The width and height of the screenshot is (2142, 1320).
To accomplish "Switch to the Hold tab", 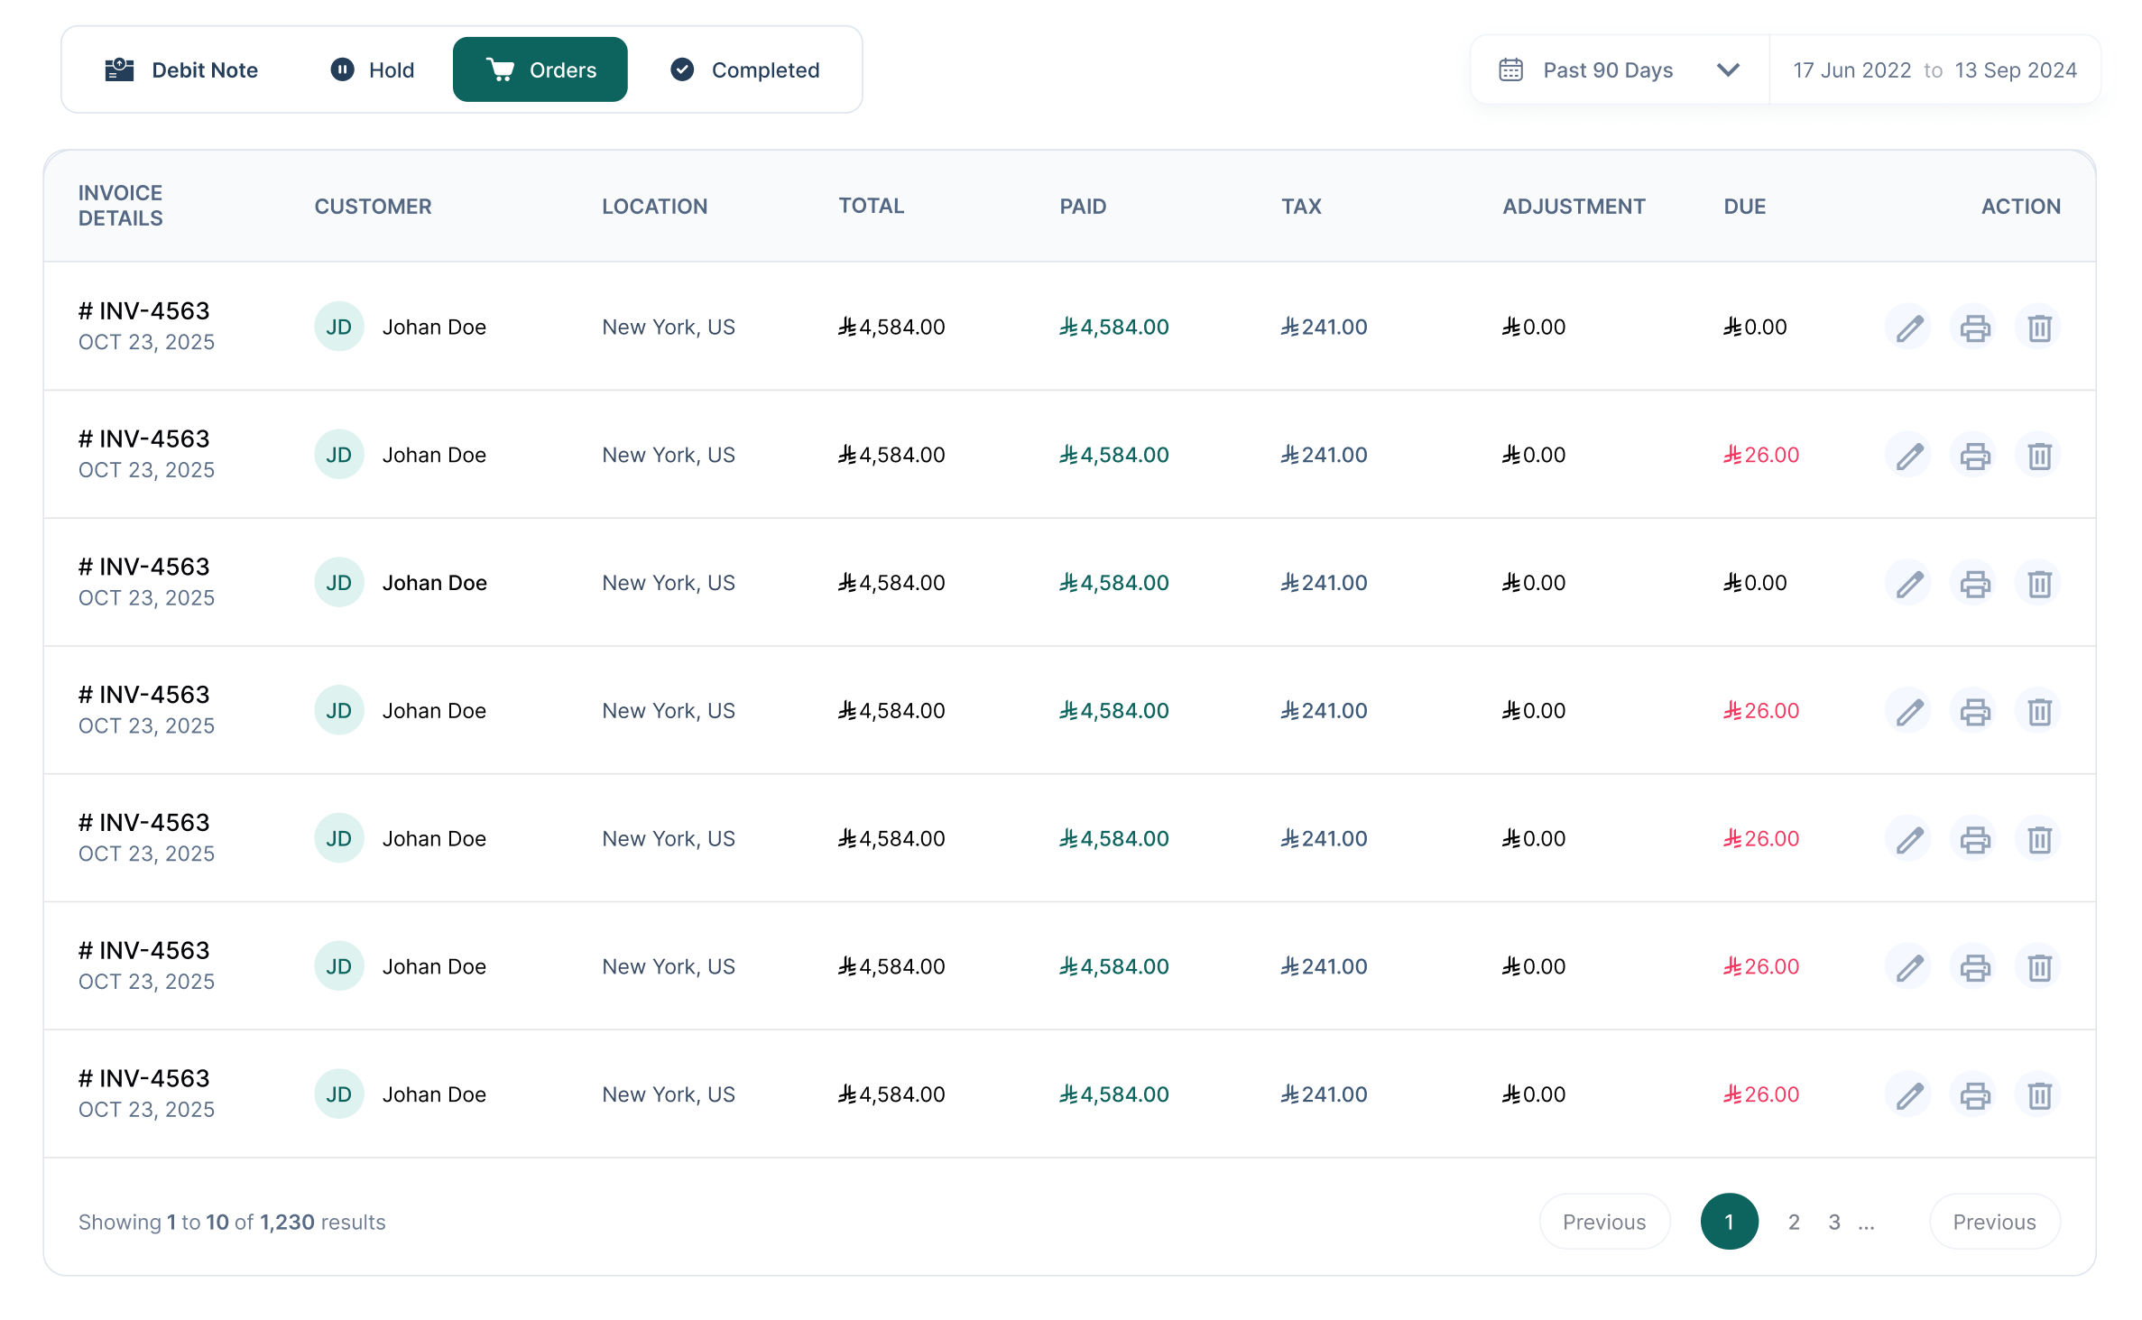I will pyautogui.click(x=373, y=69).
